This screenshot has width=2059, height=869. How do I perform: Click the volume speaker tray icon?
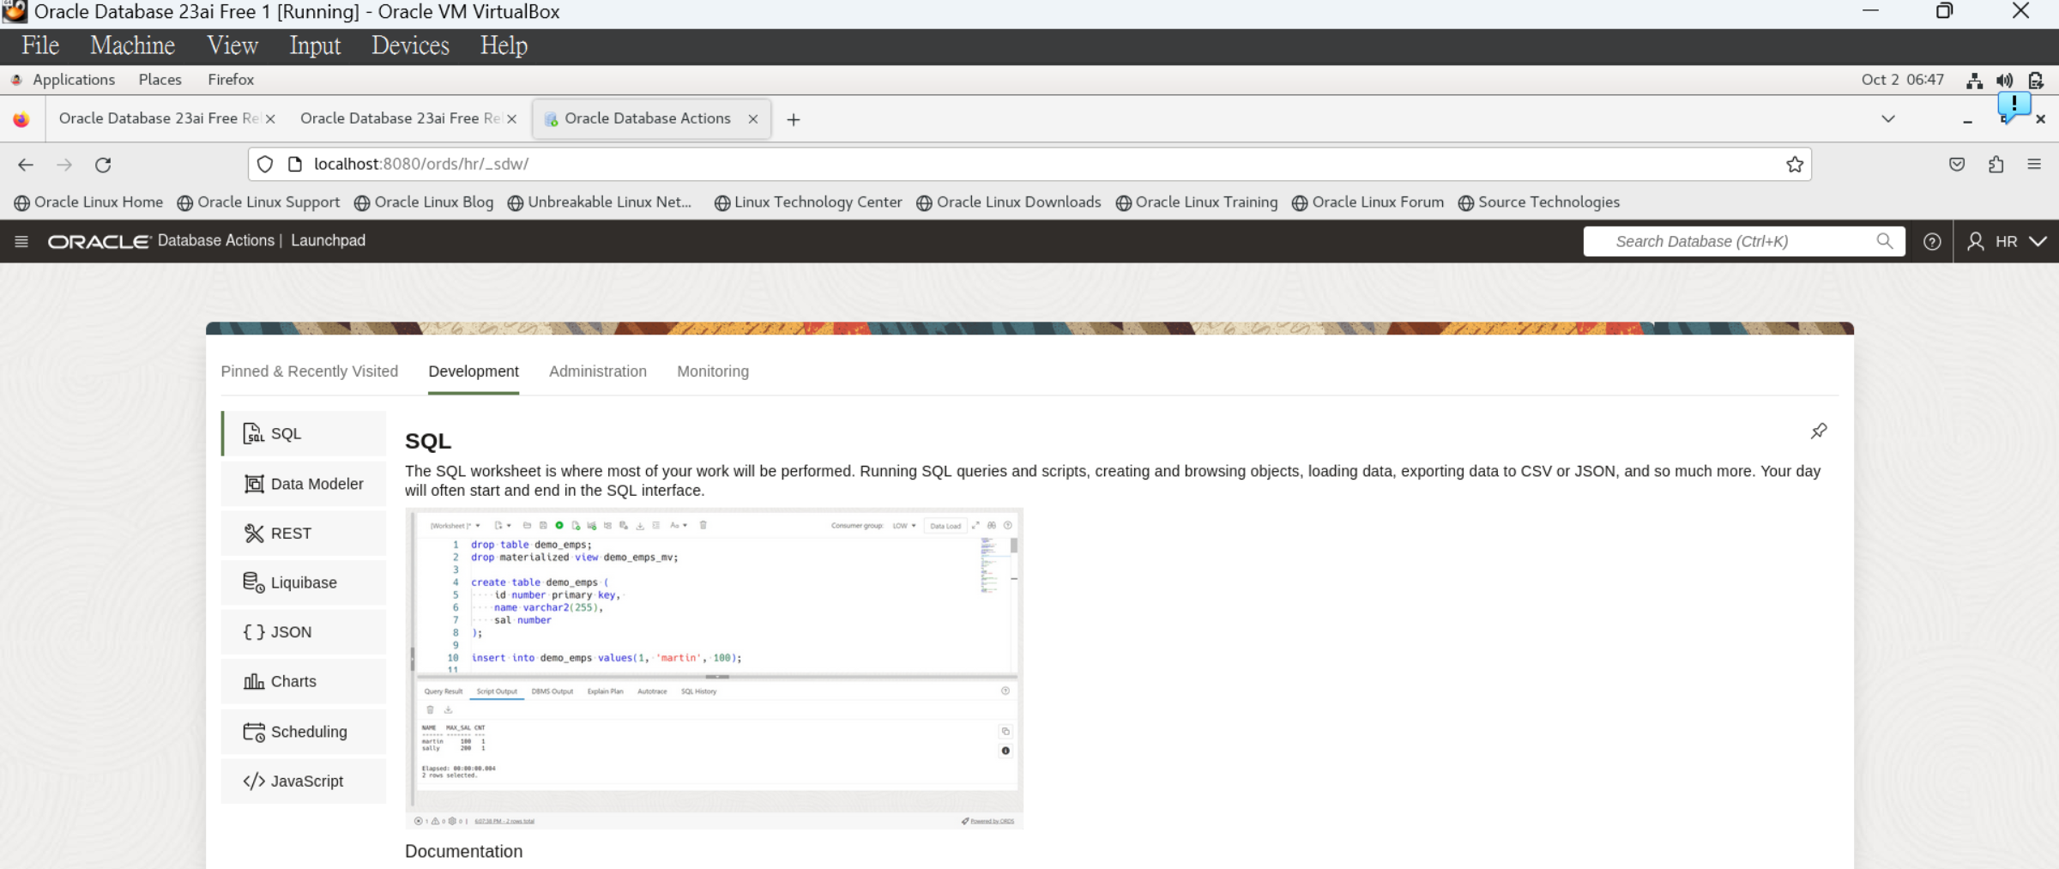[x=2005, y=81]
